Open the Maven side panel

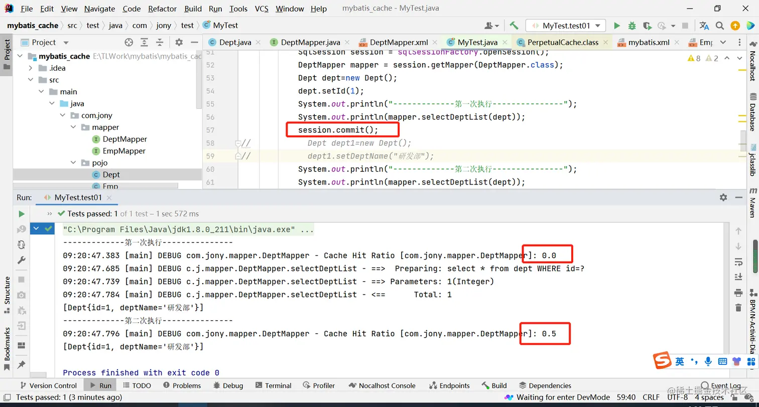click(x=753, y=202)
